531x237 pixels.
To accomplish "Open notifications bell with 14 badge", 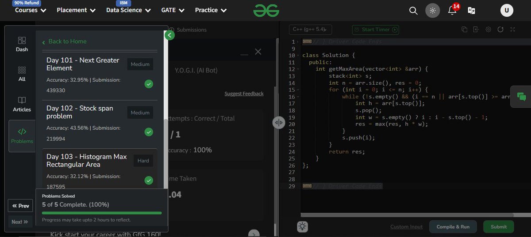I will point(452,11).
